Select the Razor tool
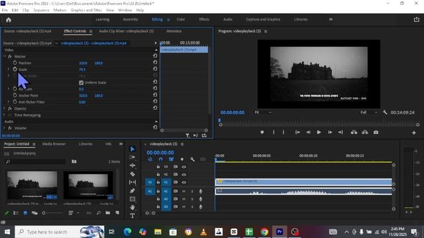424x238 pixels. pyautogui.click(x=132, y=174)
